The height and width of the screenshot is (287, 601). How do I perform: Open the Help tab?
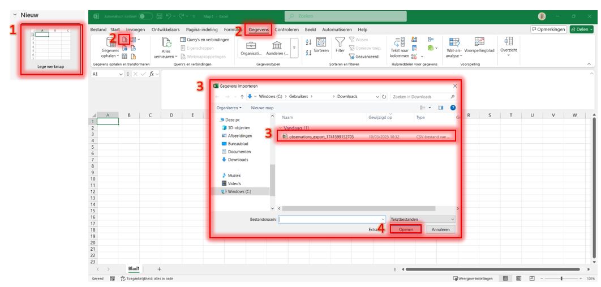[x=363, y=29]
